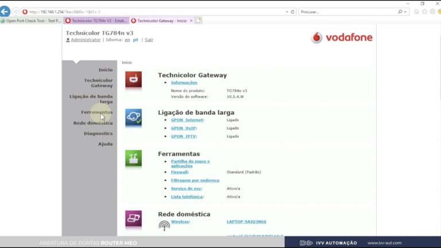Switch language to pt

tap(136, 40)
